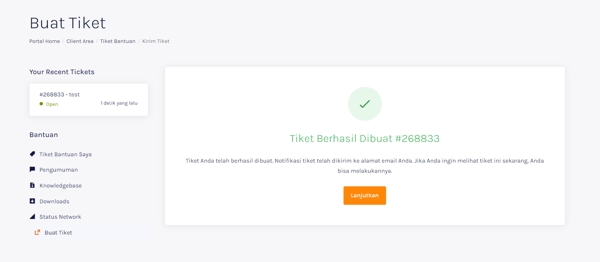
Task: Go to Portal Home breadcrumb
Action: tap(44, 41)
